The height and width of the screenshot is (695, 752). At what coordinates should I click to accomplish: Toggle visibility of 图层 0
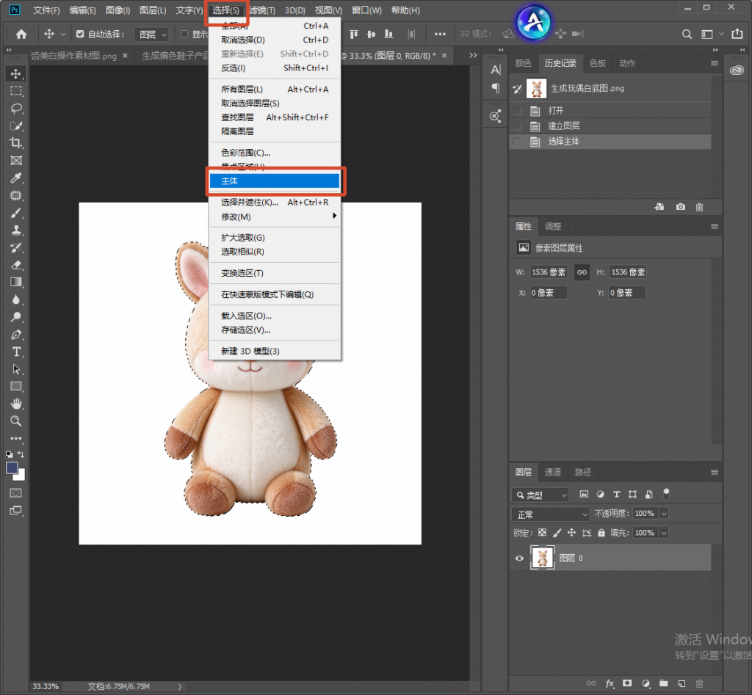[519, 558]
